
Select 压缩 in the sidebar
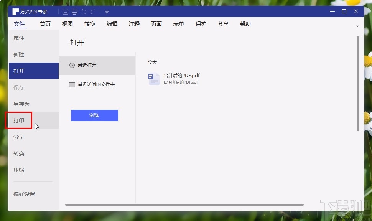18,170
